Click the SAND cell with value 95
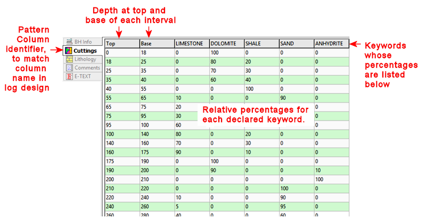Image resolution: width=426 pixels, height=222 pixels. 296,207
